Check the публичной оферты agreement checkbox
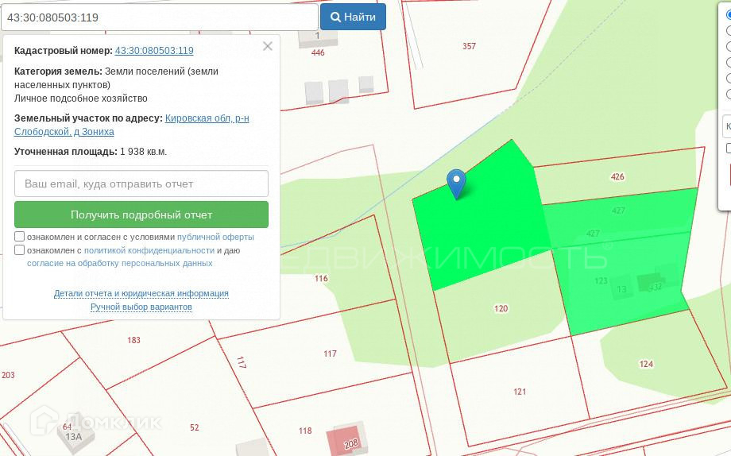731x456 pixels. tap(19, 237)
